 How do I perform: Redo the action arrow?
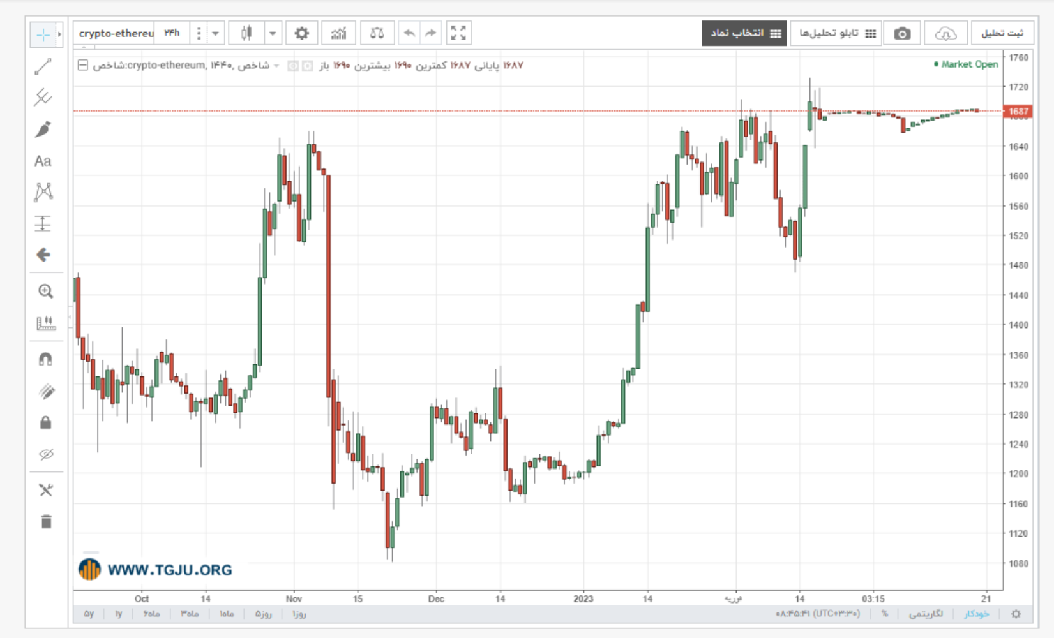(431, 33)
